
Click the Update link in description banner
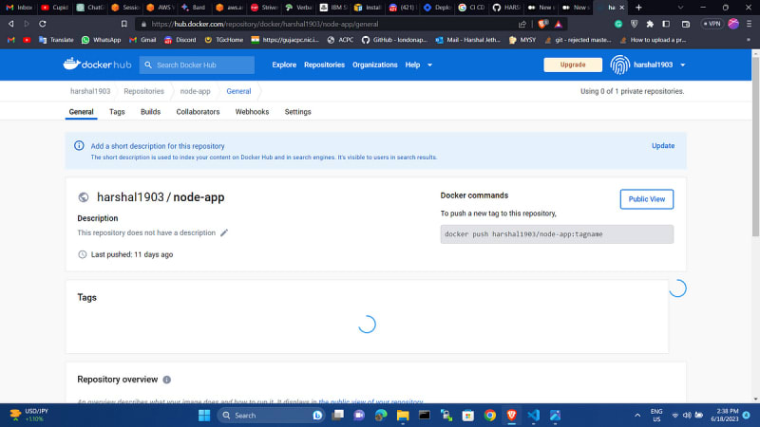tap(663, 146)
